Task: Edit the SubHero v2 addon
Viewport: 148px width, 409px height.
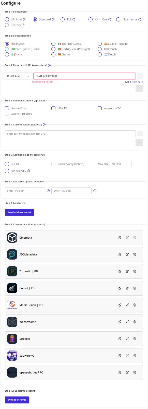Action: [127, 355]
